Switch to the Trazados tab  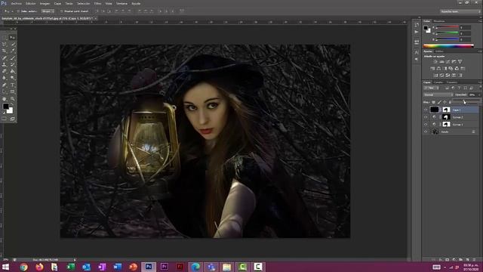click(x=451, y=82)
